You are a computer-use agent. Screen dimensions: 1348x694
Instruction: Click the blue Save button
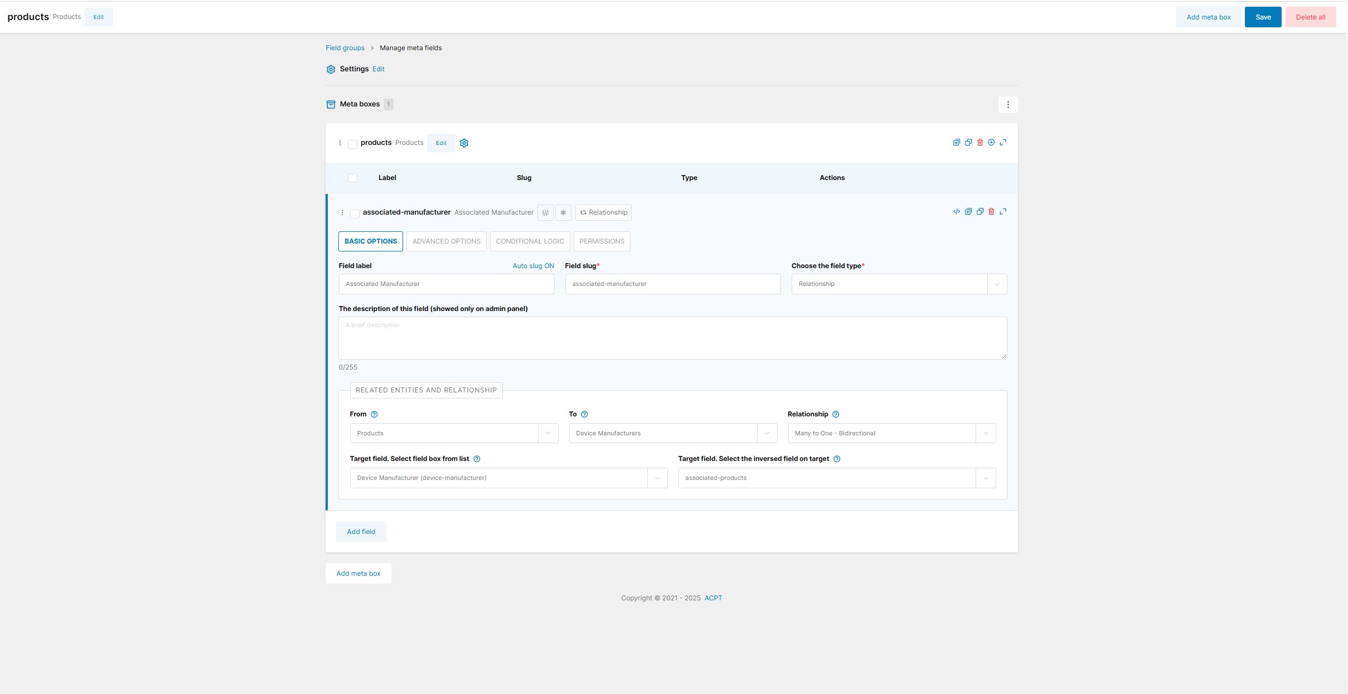pyautogui.click(x=1263, y=17)
